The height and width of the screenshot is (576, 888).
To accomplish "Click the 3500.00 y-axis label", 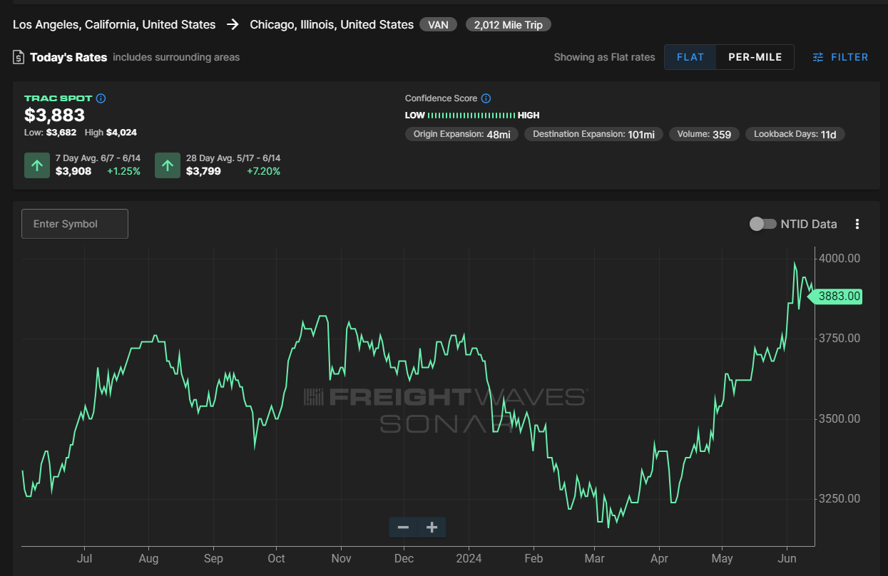I will tap(840, 418).
